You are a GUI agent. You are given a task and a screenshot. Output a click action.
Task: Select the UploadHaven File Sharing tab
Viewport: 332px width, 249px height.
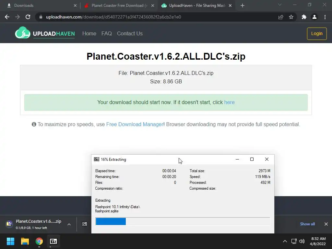(196, 6)
